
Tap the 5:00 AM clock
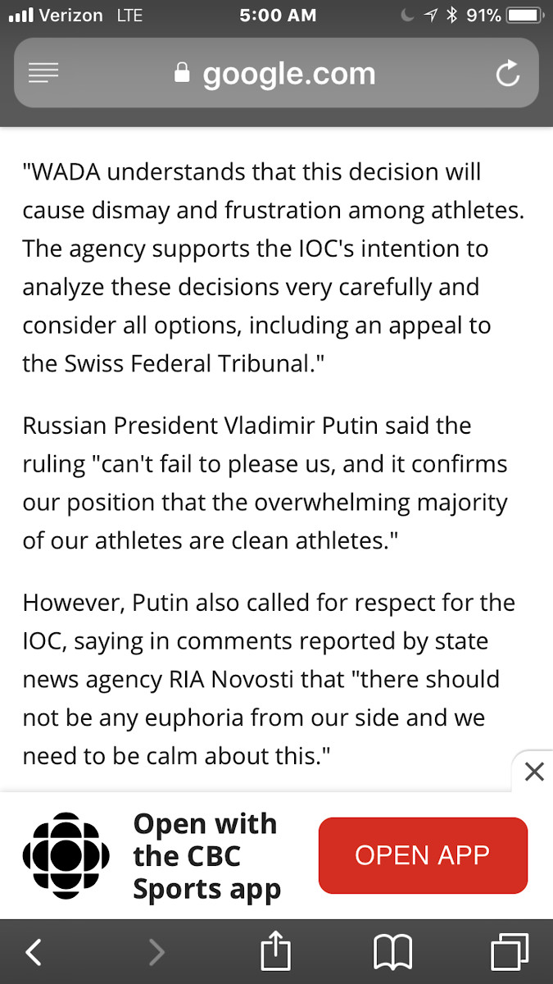pos(278,16)
